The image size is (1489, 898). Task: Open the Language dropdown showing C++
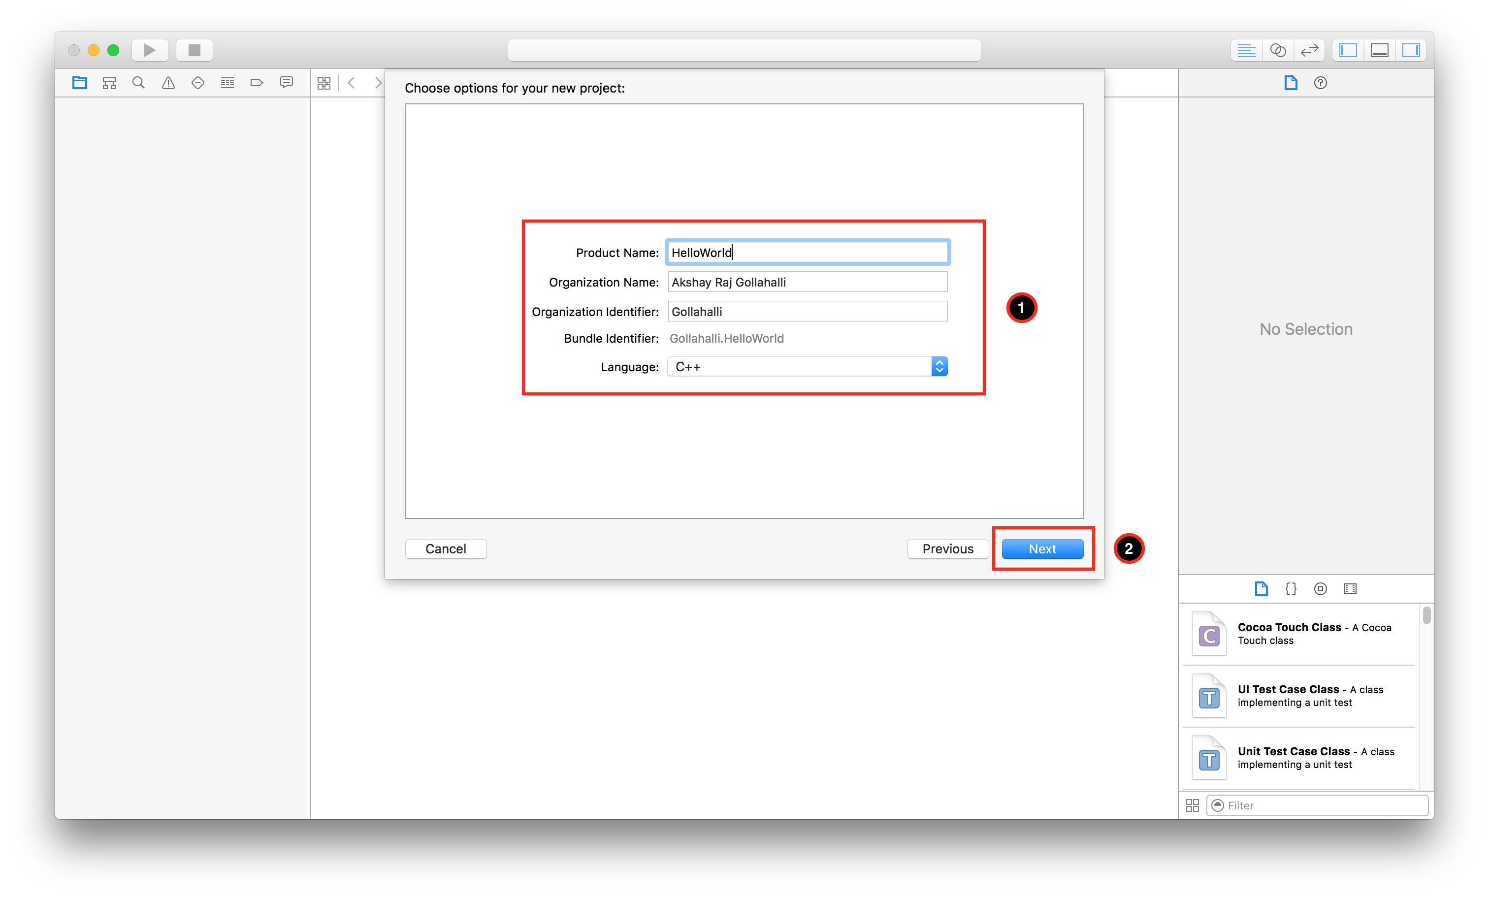click(x=807, y=367)
